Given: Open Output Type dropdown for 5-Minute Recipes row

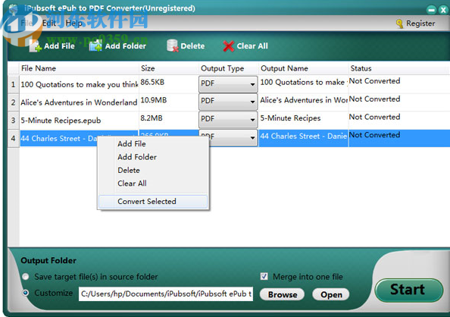Looking at the screenshot, I should (x=228, y=119).
